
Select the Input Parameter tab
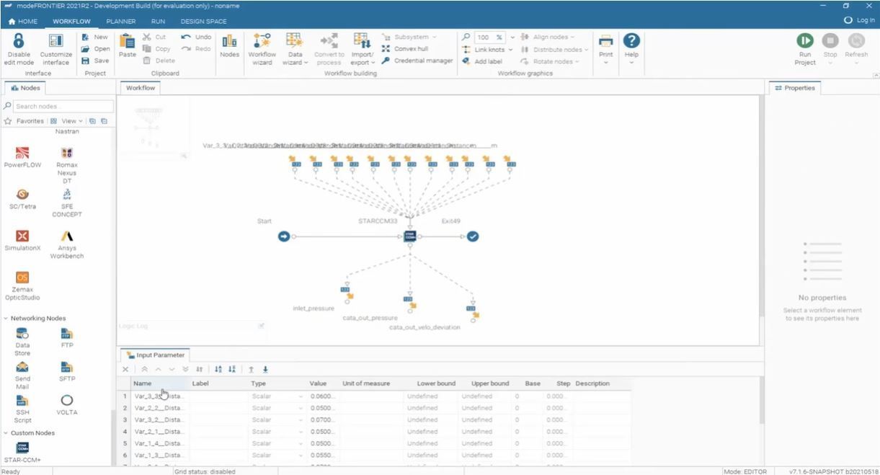pos(156,355)
